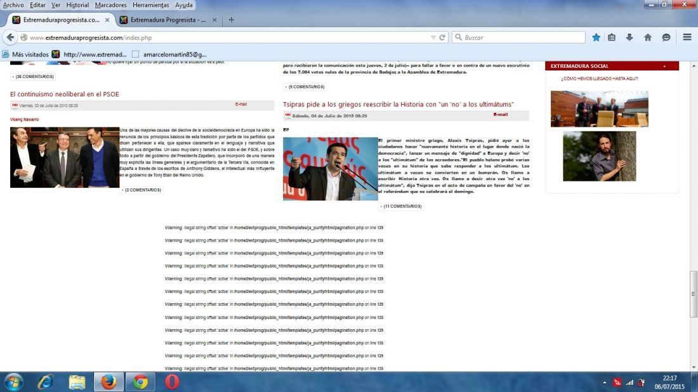Click the search magnifier icon

coord(459,37)
